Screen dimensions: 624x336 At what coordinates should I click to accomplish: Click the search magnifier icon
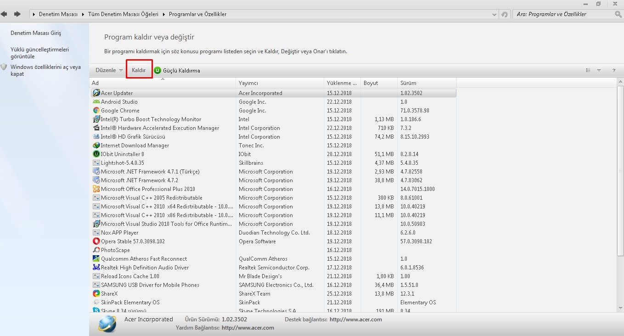point(618,14)
